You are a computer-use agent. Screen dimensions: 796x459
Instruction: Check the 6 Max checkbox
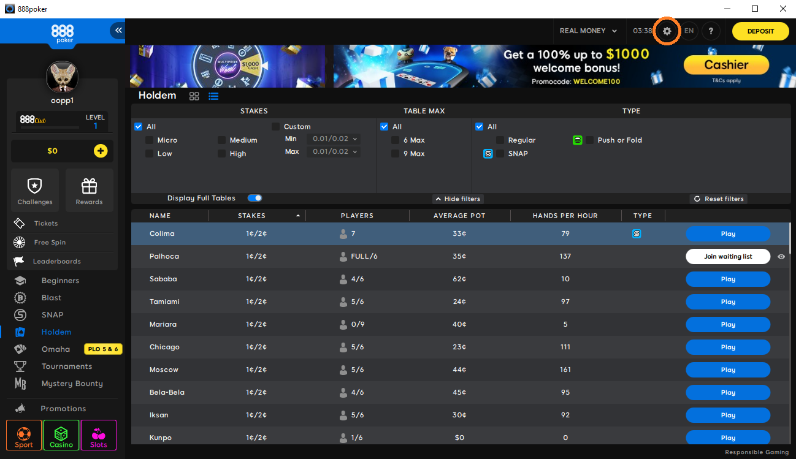pos(396,140)
